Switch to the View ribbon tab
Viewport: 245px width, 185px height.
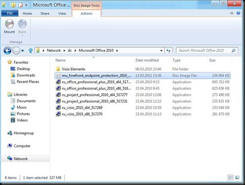[62, 14]
